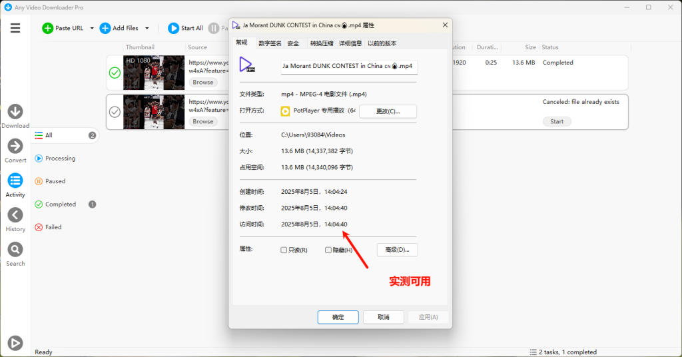
Task: Open the Convert section in sidebar
Action: coord(15,147)
